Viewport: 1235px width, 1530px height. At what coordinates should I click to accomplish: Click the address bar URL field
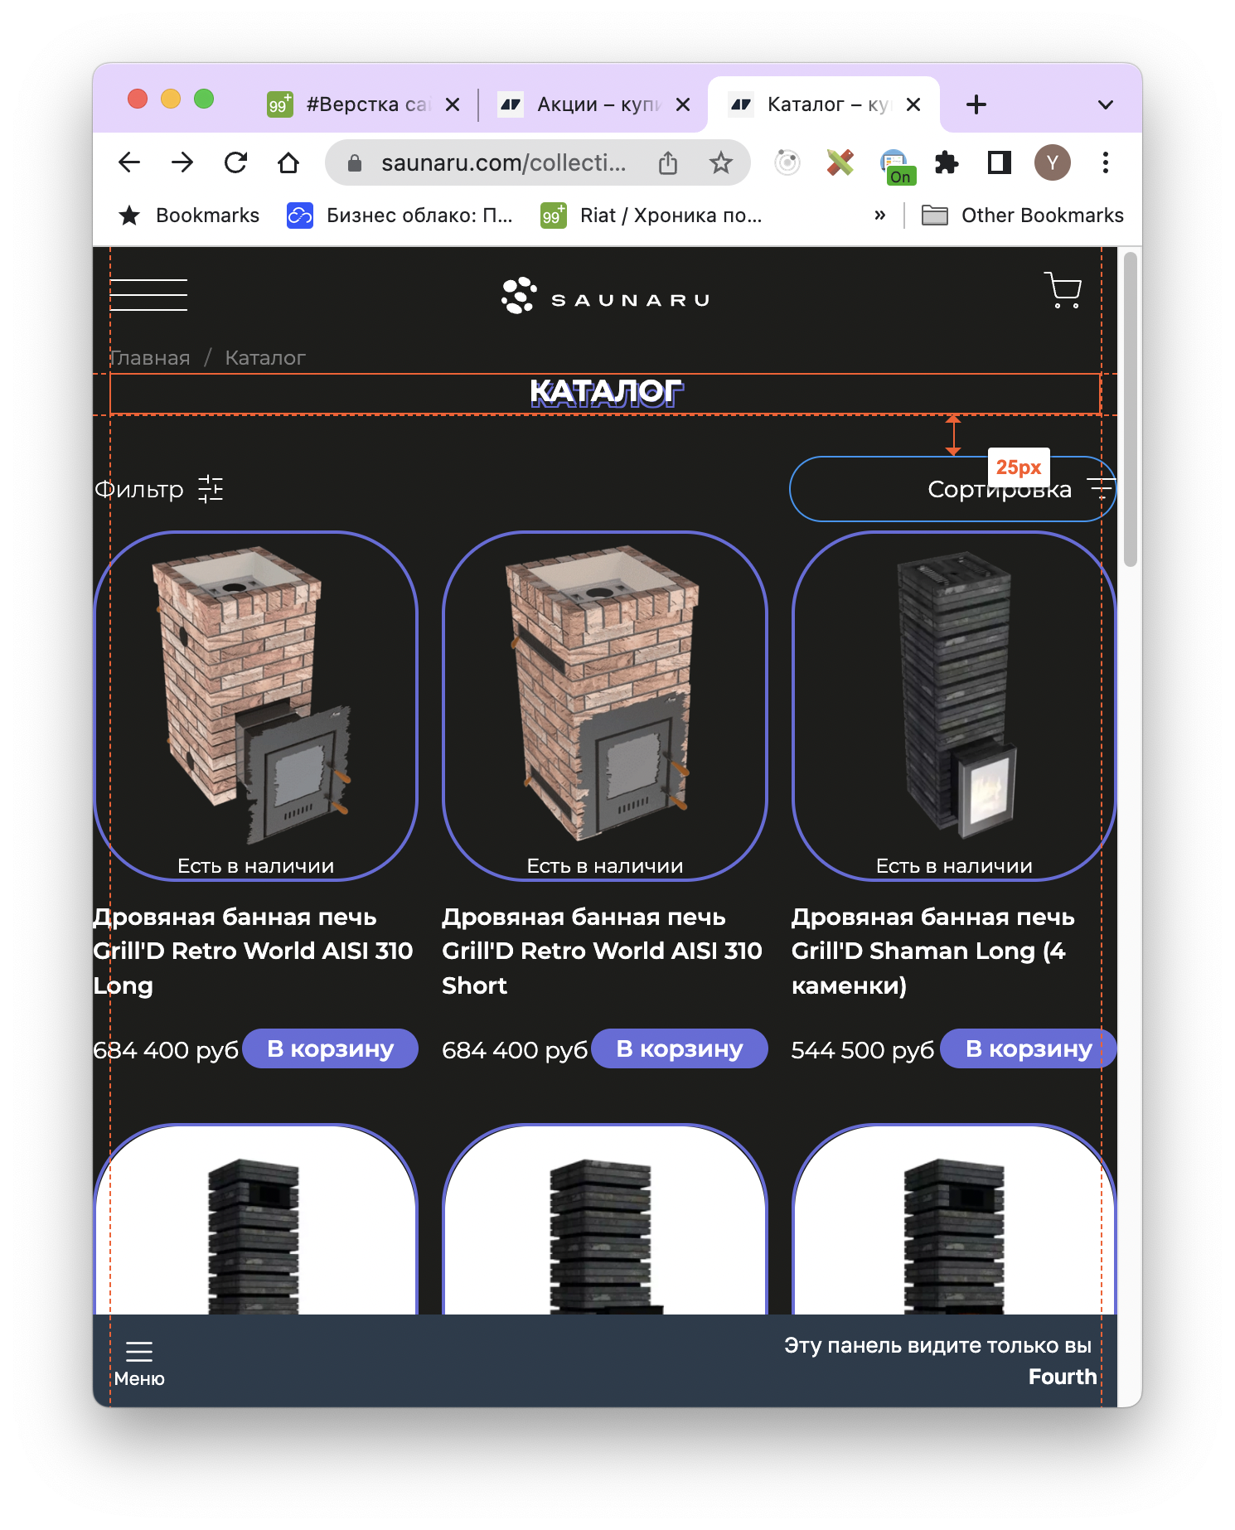pyautogui.click(x=504, y=162)
